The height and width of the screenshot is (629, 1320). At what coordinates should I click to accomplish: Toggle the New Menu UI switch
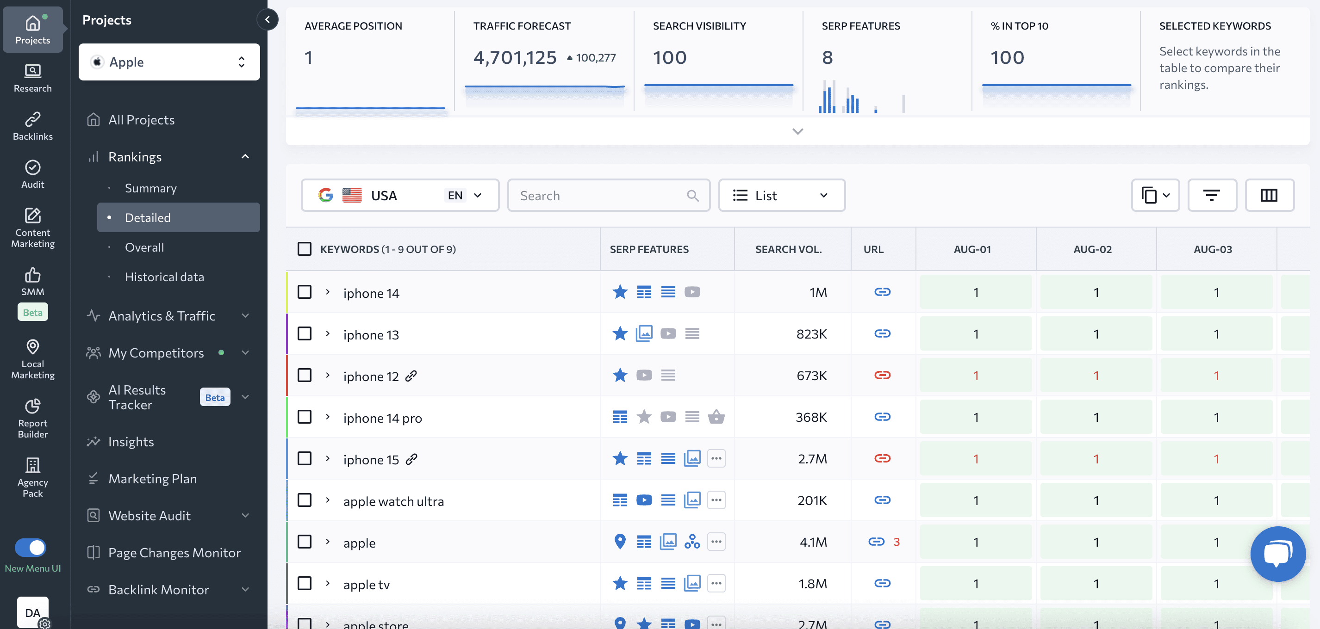tap(30, 548)
